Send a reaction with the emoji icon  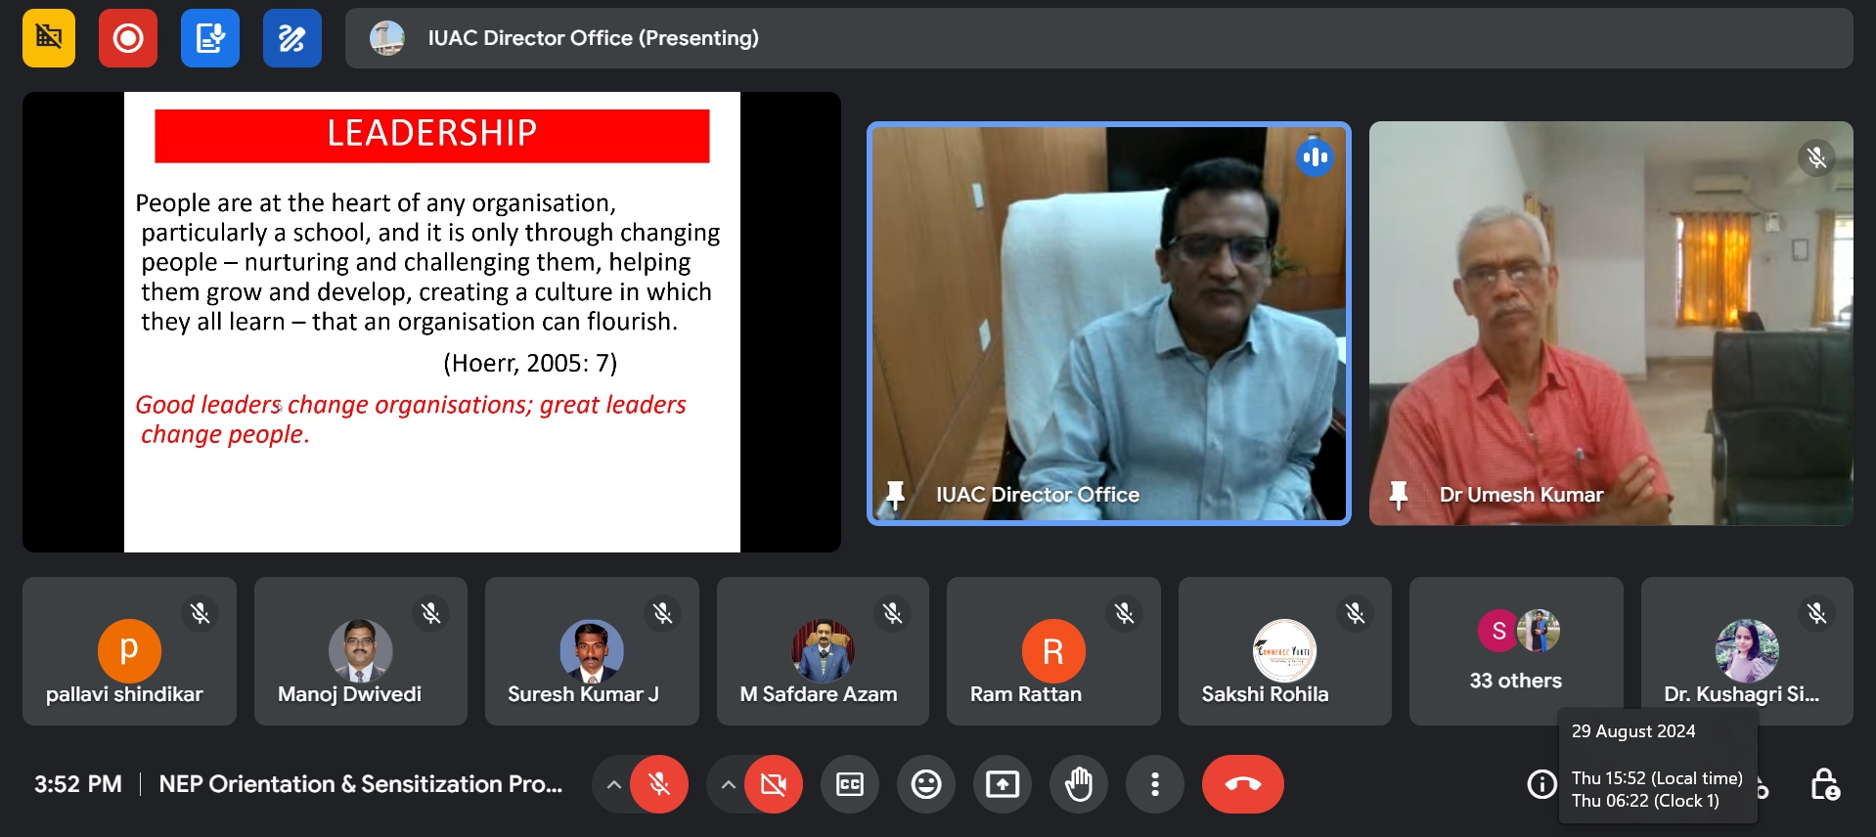[x=925, y=784]
